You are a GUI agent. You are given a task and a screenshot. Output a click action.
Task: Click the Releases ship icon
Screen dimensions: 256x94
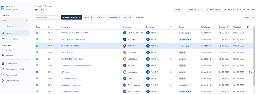[x=3, y=55]
